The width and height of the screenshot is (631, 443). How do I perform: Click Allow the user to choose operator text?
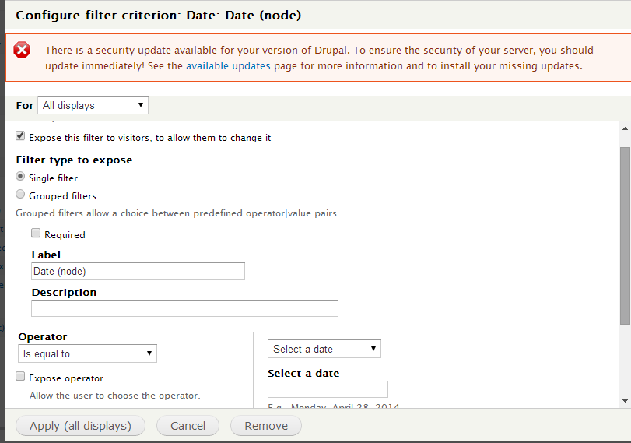click(114, 396)
